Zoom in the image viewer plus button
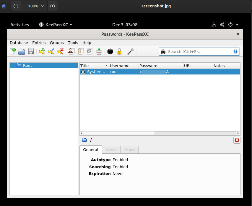The height and width of the screenshot is (206, 252). (x=52, y=6)
